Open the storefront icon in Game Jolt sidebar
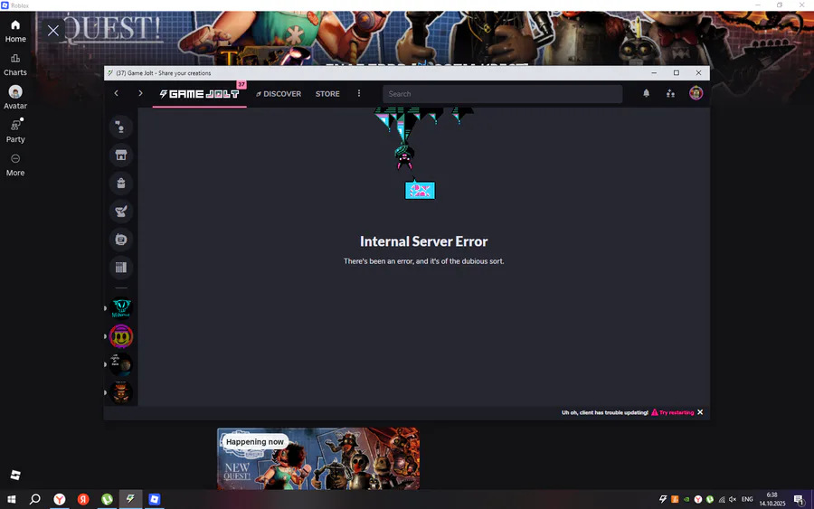Image resolution: width=814 pixels, height=509 pixels. click(121, 156)
